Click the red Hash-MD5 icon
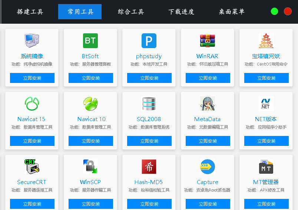Image resolution: width=298 pixels, height=210 pixels. 149,167
